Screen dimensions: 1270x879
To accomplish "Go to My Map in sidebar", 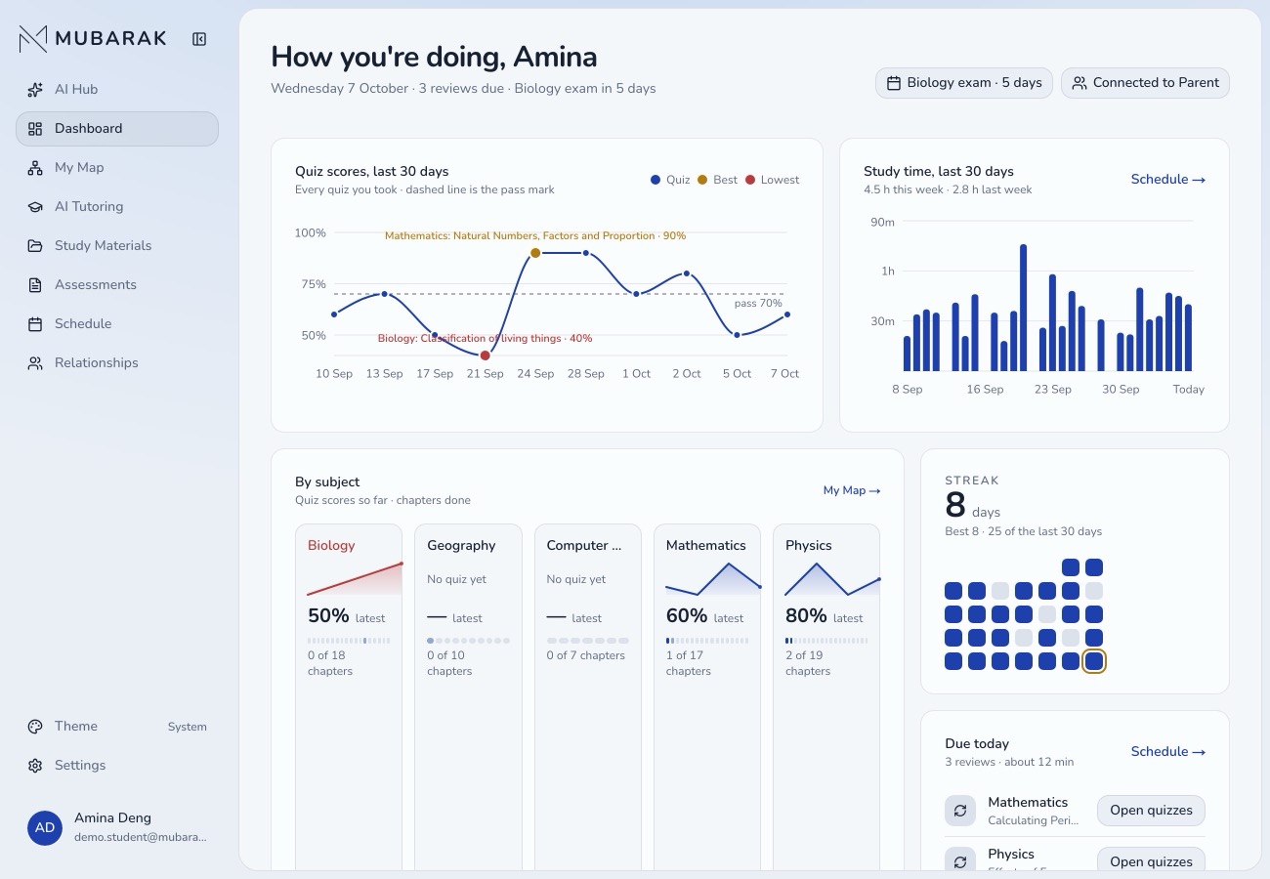I will point(117,167).
